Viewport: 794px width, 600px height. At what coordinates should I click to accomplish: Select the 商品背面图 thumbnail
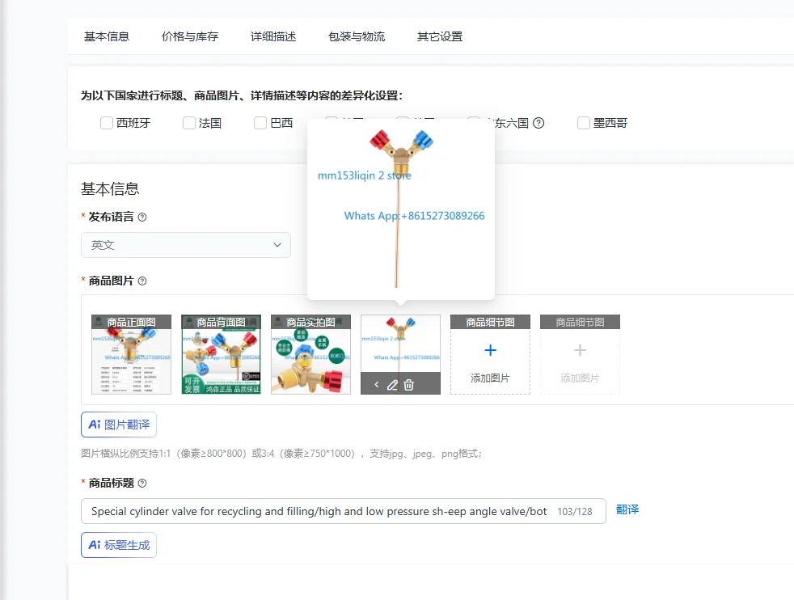click(x=221, y=354)
